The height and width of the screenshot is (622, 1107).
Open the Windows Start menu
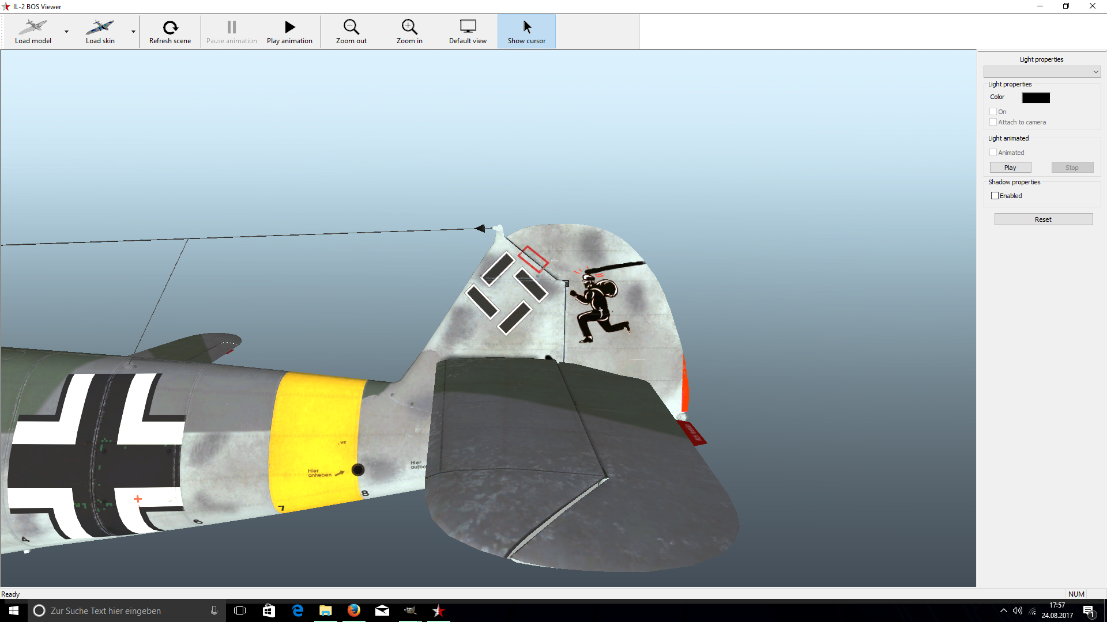(14, 610)
